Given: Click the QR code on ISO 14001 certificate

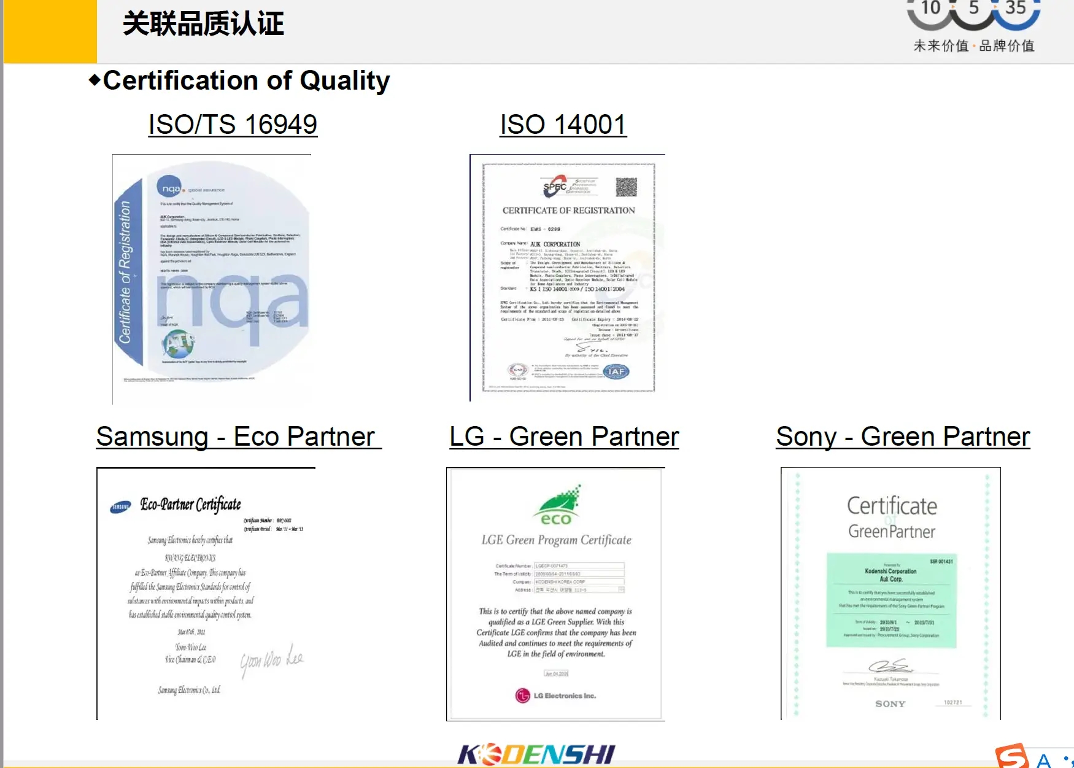Looking at the screenshot, I should [626, 187].
